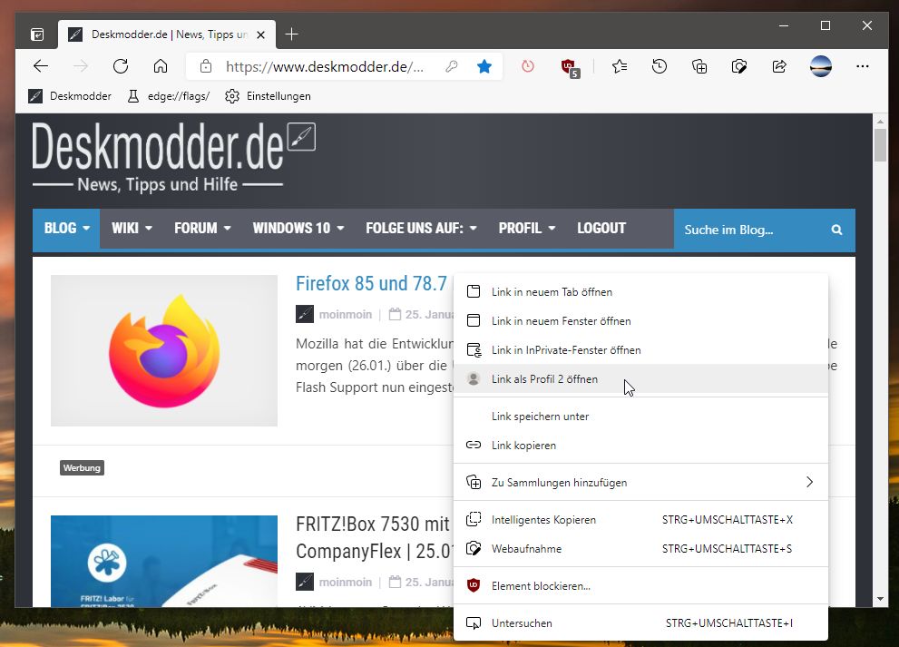Choose Link in InPrivate-Fenster öffnen

(x=641, y=350)
